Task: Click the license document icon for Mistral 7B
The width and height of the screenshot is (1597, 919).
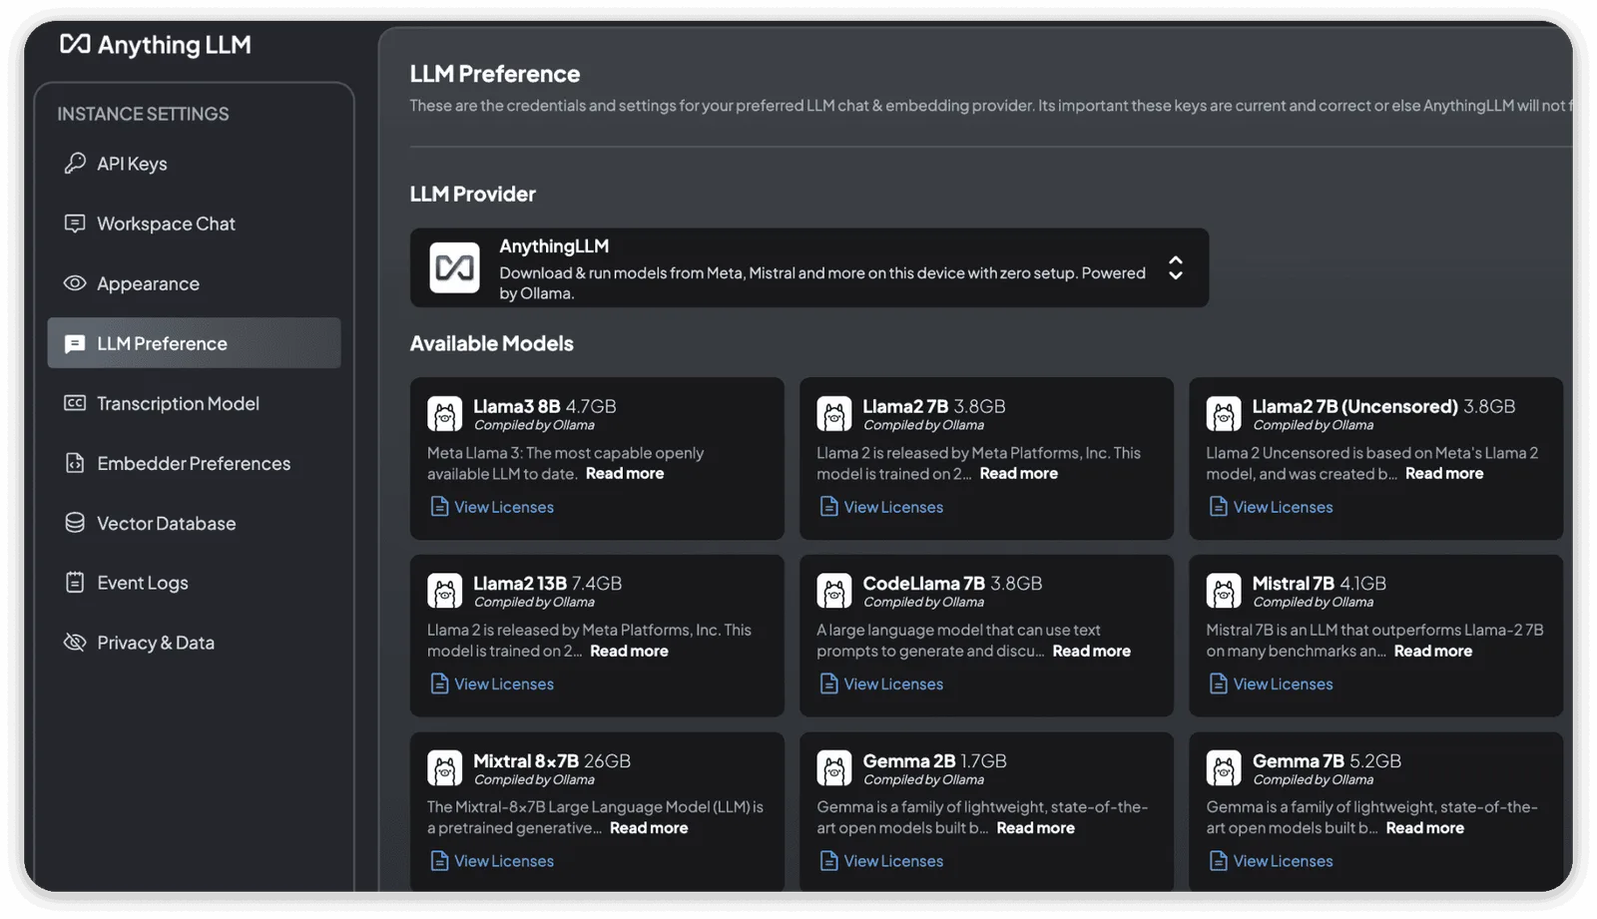Action: [x=1218, y=684]
